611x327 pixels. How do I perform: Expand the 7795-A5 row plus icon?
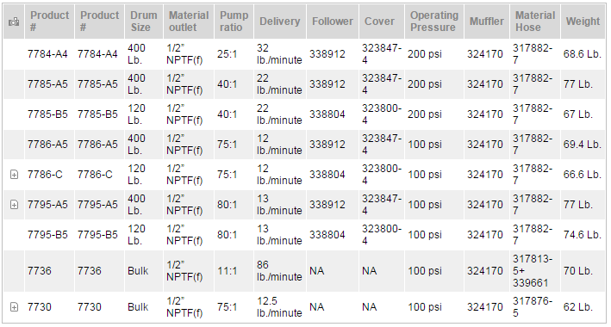[14, 205]
